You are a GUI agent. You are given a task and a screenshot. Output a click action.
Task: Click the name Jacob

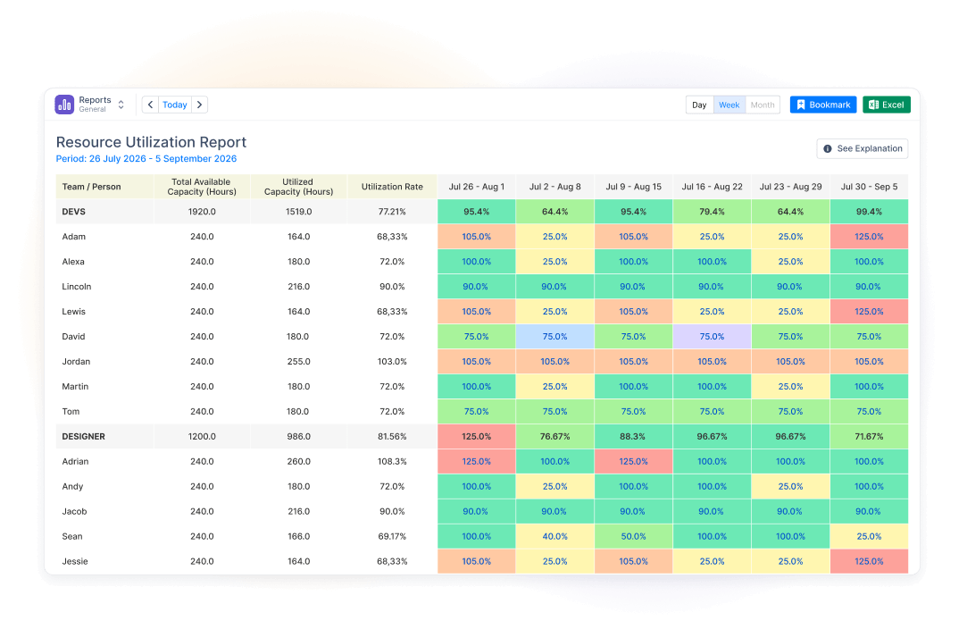74,511
